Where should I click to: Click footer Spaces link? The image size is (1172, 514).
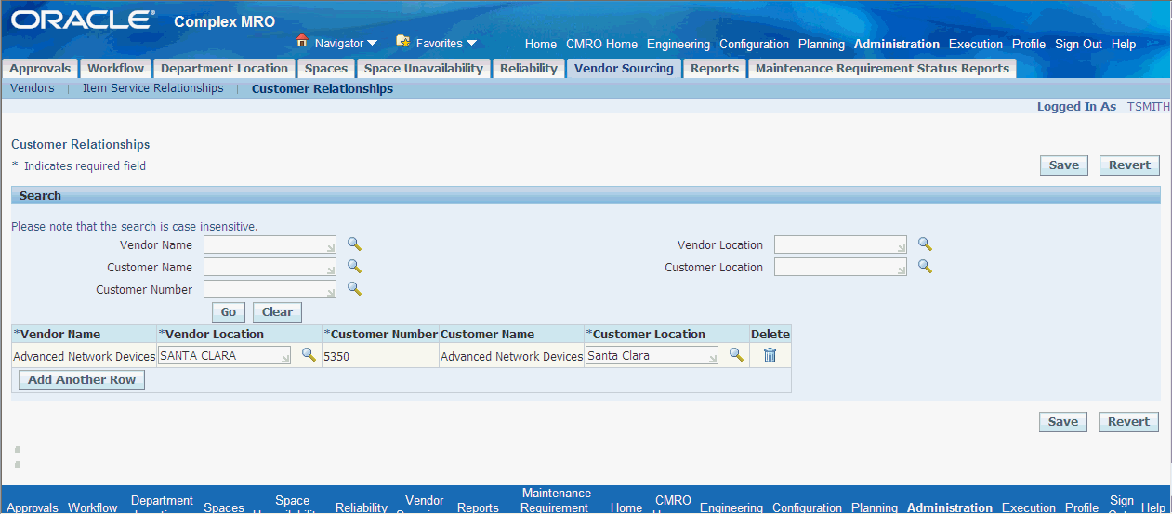click(224, 507)
